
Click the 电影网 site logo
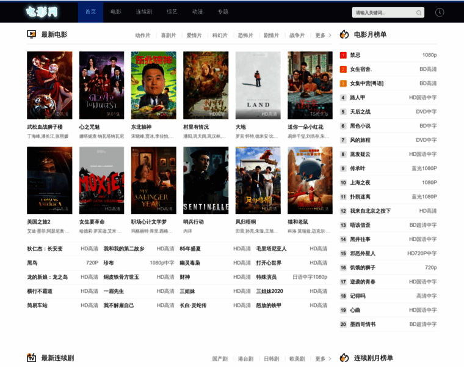[42, 12]
